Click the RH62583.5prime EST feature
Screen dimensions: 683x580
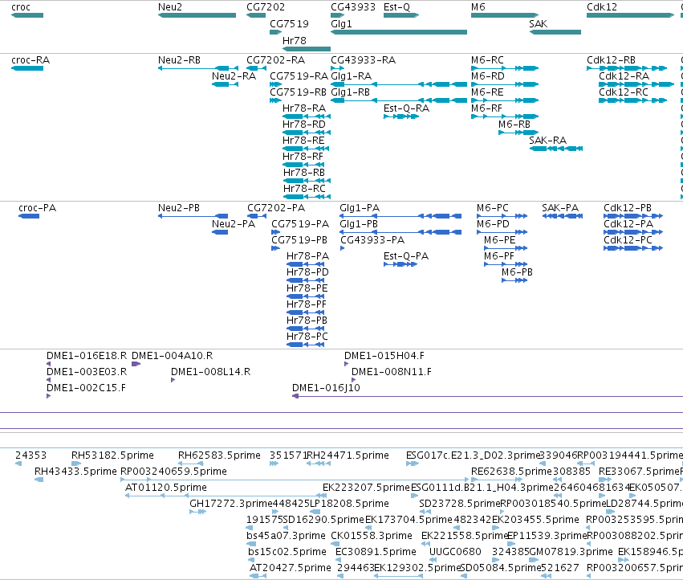pyautogui.click(x=191, y=464)
